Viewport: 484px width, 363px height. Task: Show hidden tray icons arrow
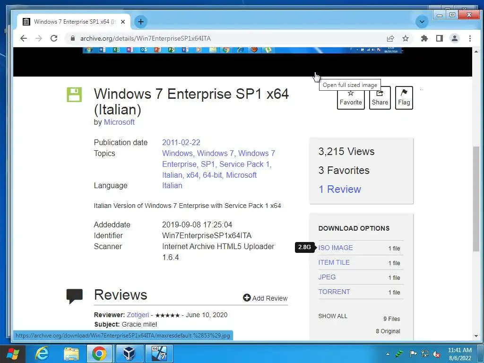point(388,354)
